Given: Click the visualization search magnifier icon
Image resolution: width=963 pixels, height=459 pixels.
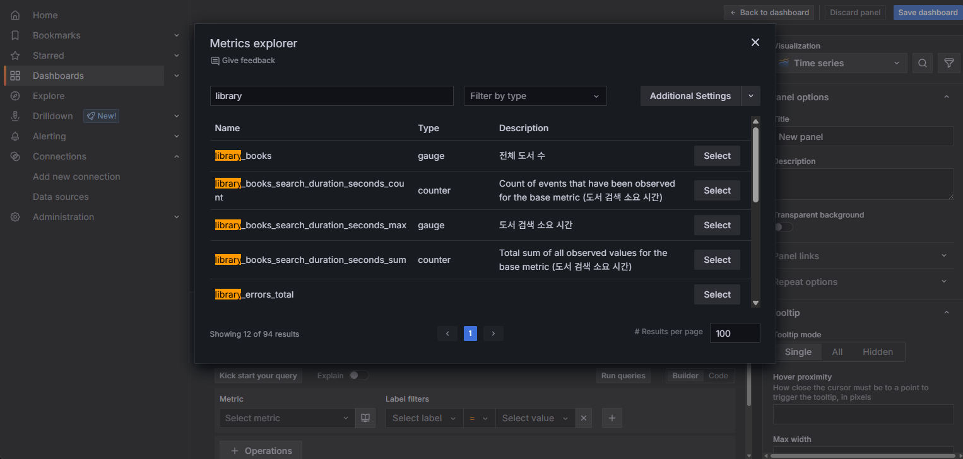Looking at the screenshot, I should (922, 63).
